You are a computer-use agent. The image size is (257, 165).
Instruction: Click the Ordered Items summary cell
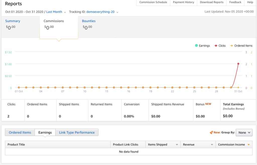click(x=40, y=110)
